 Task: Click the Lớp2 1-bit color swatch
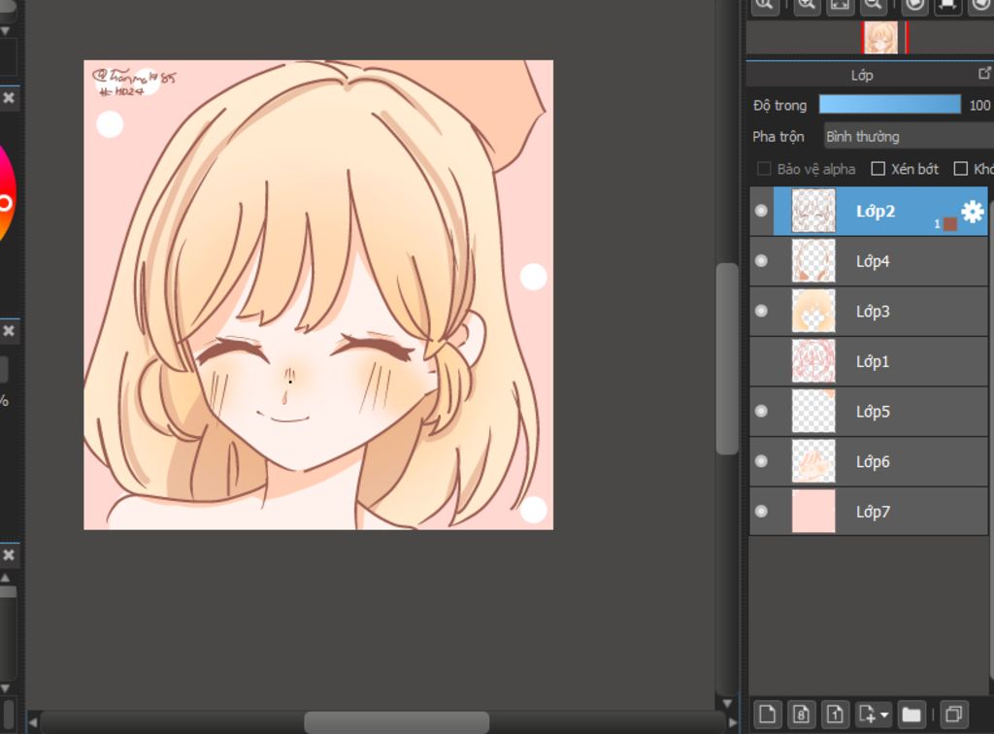point(949,223)
